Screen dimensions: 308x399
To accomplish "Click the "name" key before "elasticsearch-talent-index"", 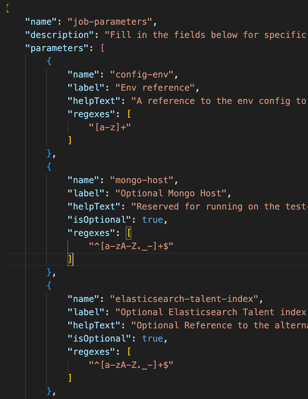I will pos(84,299).
